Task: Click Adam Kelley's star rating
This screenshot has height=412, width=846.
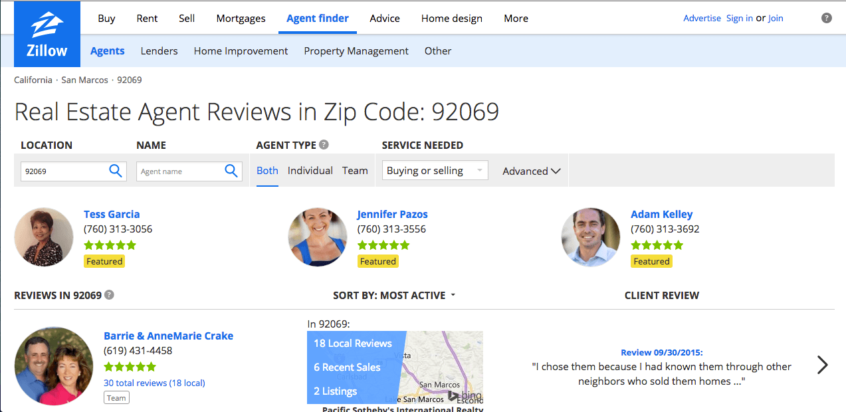Action: 657,245
